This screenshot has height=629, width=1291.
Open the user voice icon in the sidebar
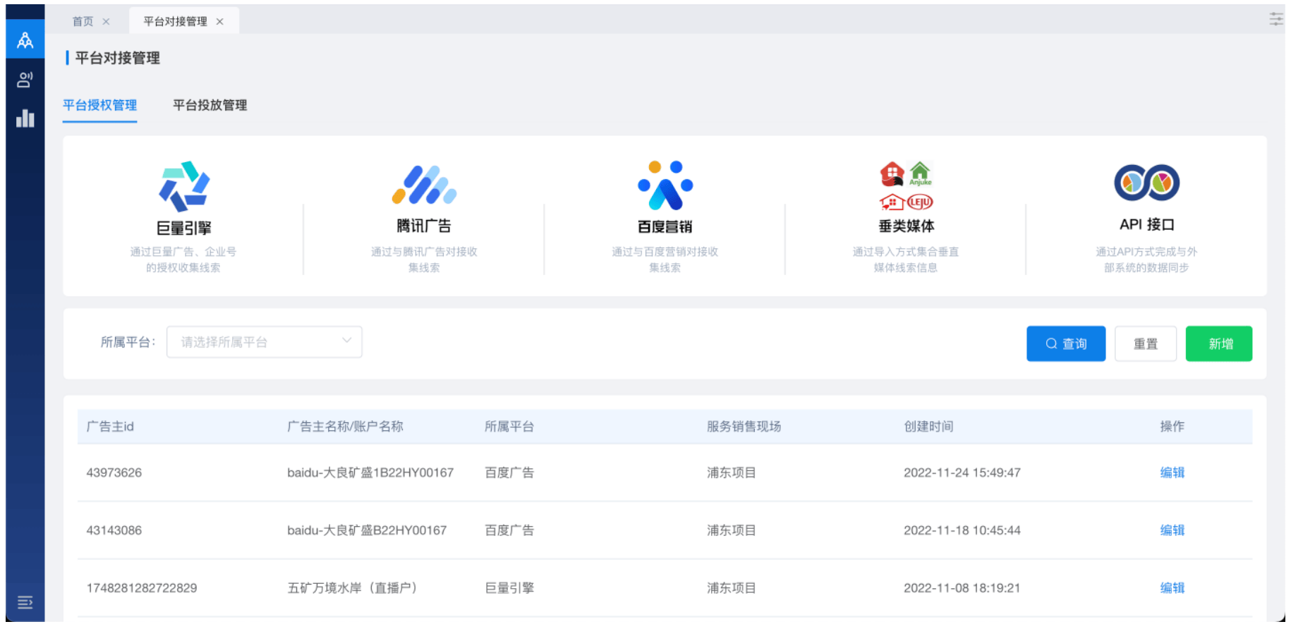click(x=25, y=80)
